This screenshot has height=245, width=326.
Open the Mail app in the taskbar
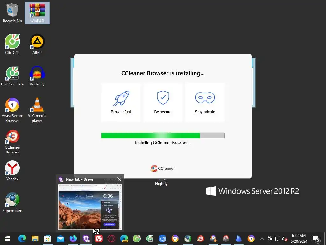pos(60,239)
